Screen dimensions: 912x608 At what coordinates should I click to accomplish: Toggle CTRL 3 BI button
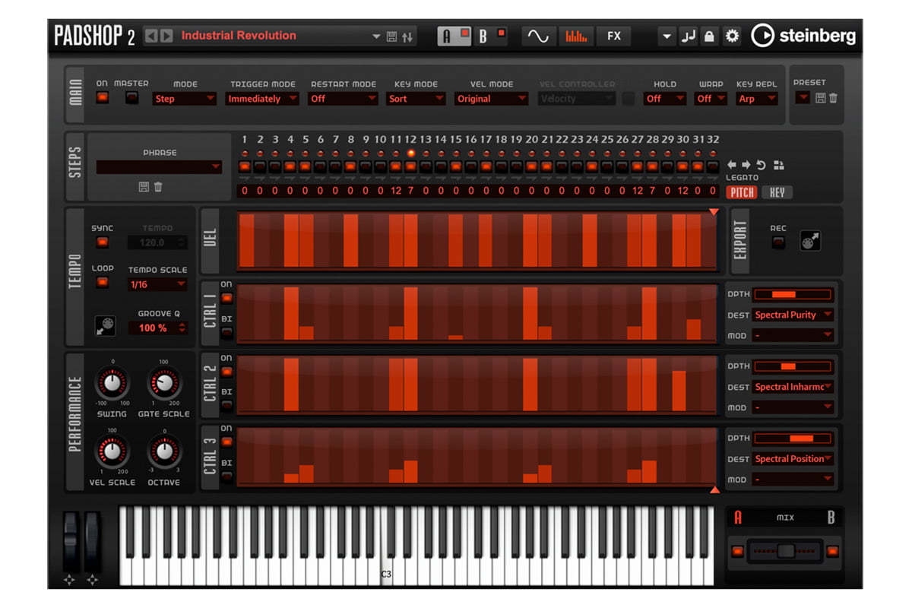click(226, 476)
